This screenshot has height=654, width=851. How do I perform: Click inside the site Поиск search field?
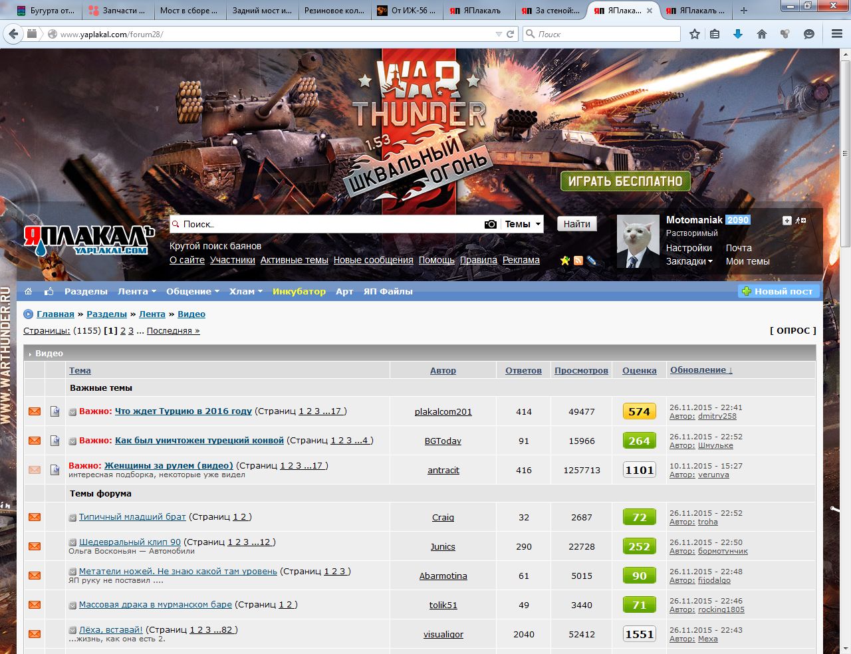[x=326, y=224]
